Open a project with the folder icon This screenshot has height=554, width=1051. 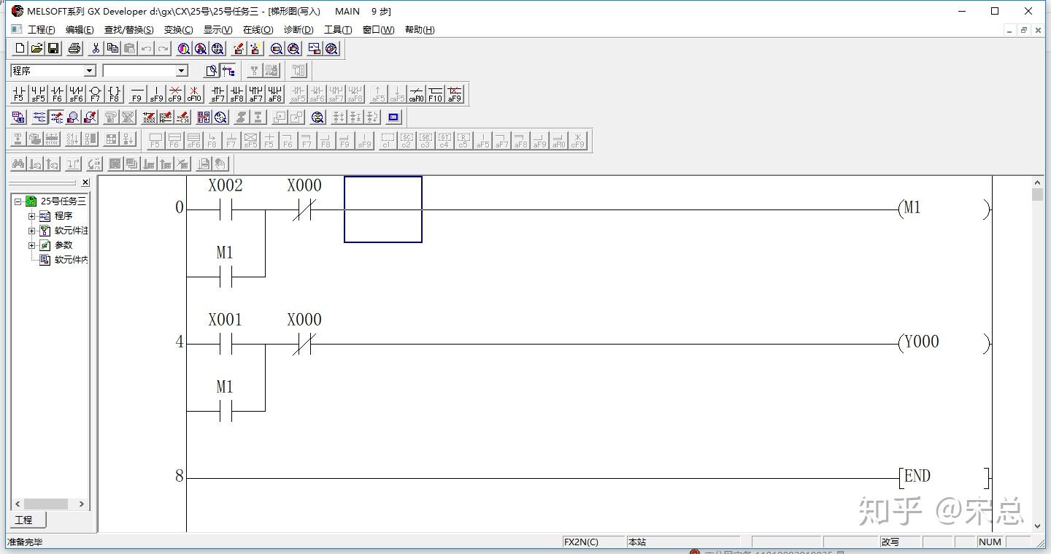pyautogui.click(x=36, y=48)
